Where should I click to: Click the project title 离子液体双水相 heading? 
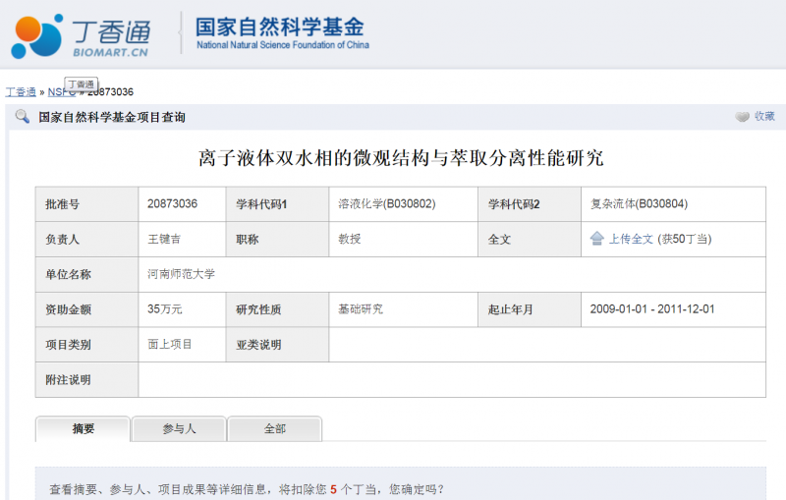(x=400, y=157)
